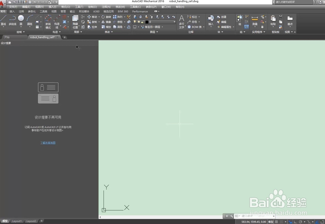Click the Print icon in quick access toolbar
The width and height of the screenshot is (325, 224).
tap(30, 2)
